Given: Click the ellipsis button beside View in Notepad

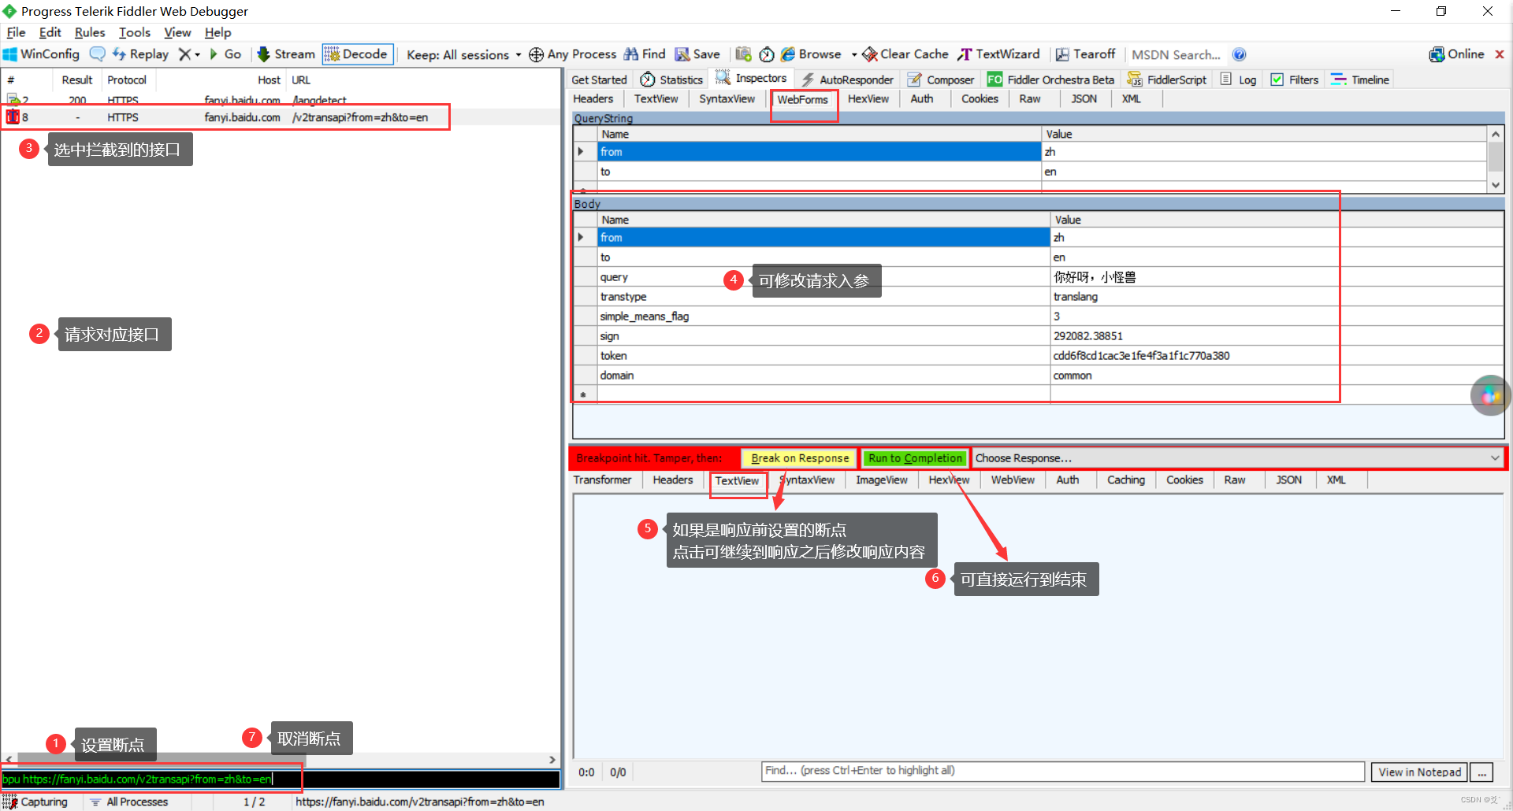Looking at the screenshot, I should click(x=1482, y=772).
